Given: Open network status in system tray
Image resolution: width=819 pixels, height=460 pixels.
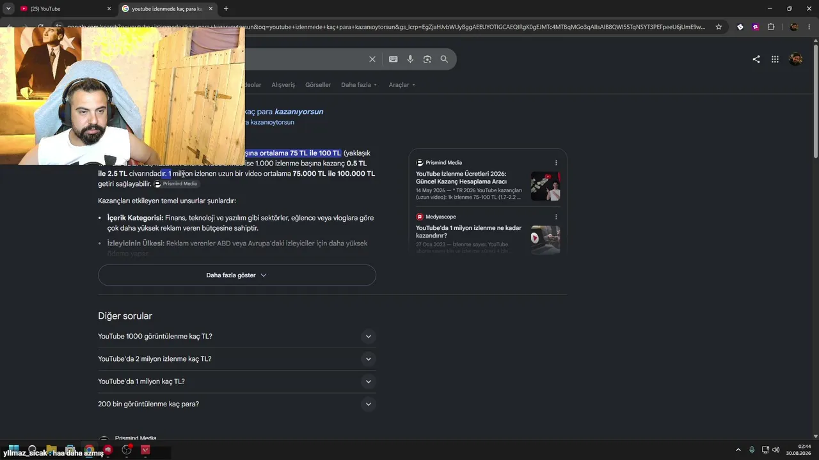Looking at the screenshot, I should 765,450.
